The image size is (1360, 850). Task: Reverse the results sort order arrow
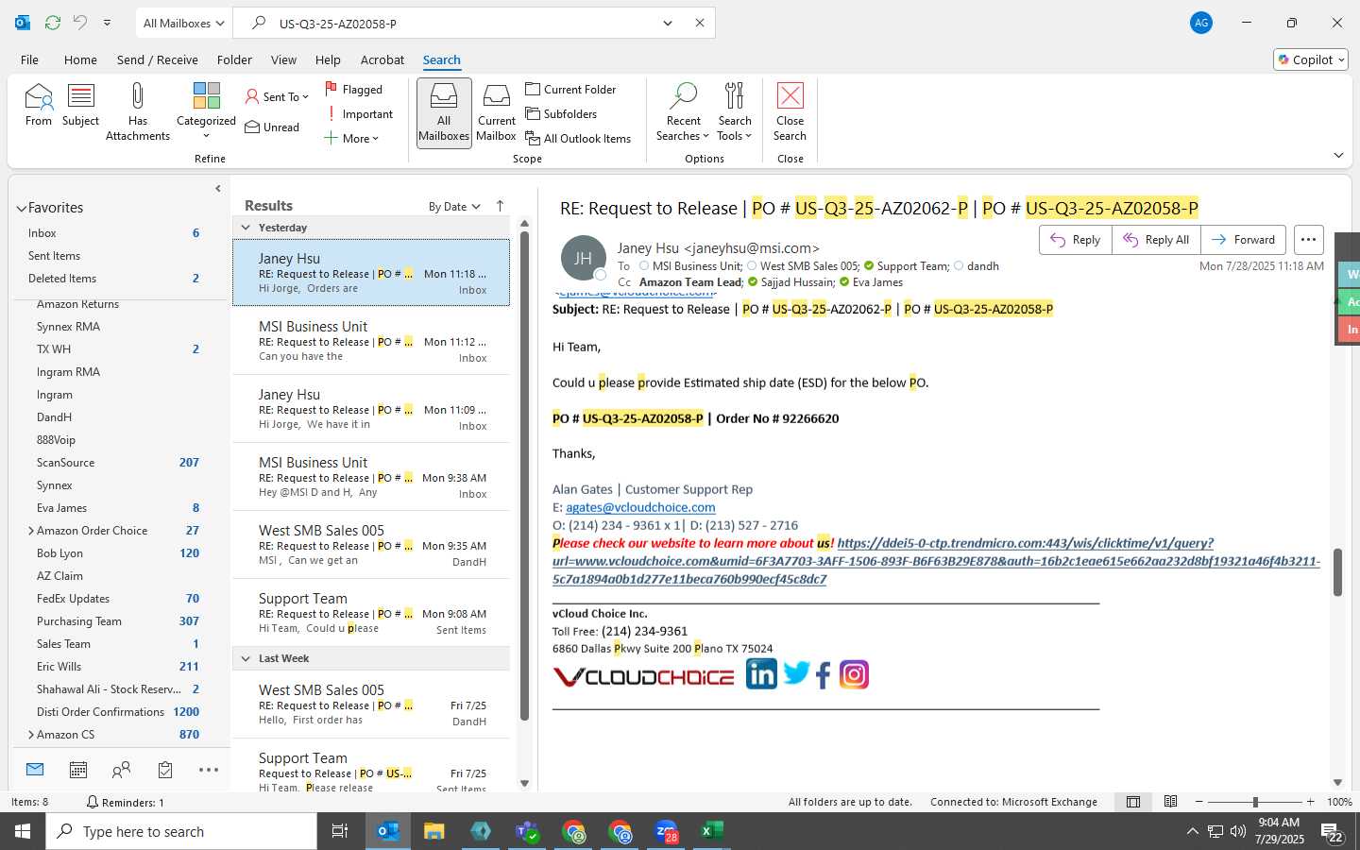click(x=500, y=206)
